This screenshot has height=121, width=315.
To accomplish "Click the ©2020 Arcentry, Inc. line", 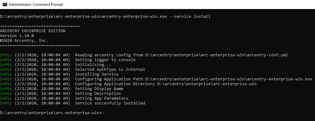I will pyautogui.click(x=24, y=41).
